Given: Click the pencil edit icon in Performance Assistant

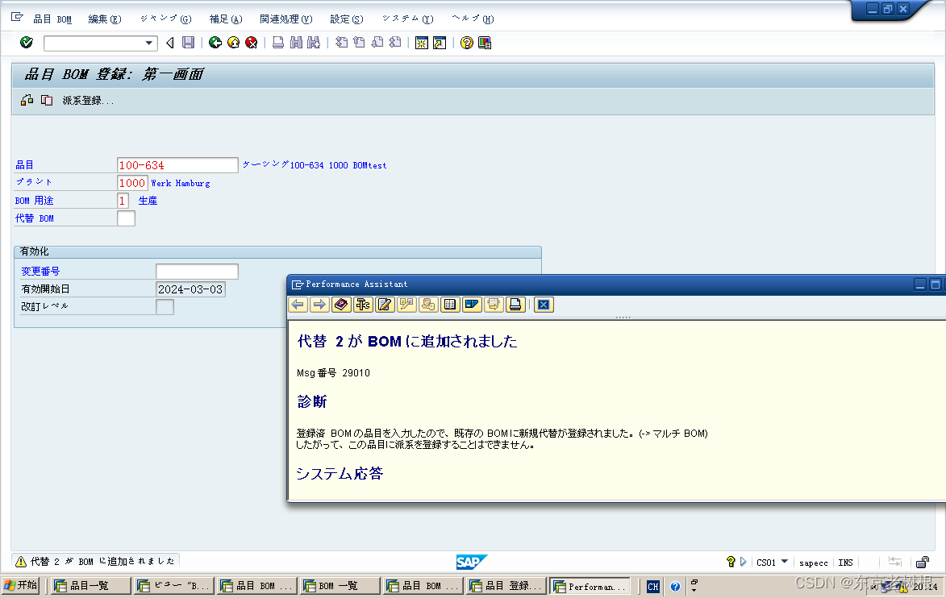Looking at the screenshot, I should point(385,305).
